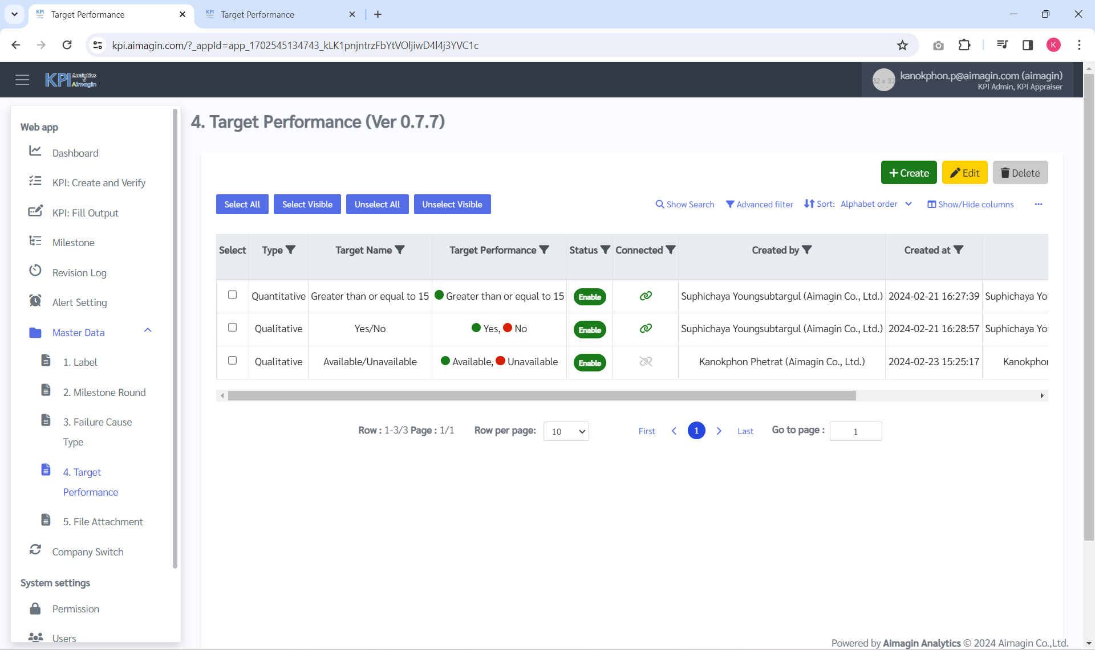Image resolution: width=1095 pixels, height=650 pixels.
Task: Open the Company Switch menu item
Action: [88, 551]
